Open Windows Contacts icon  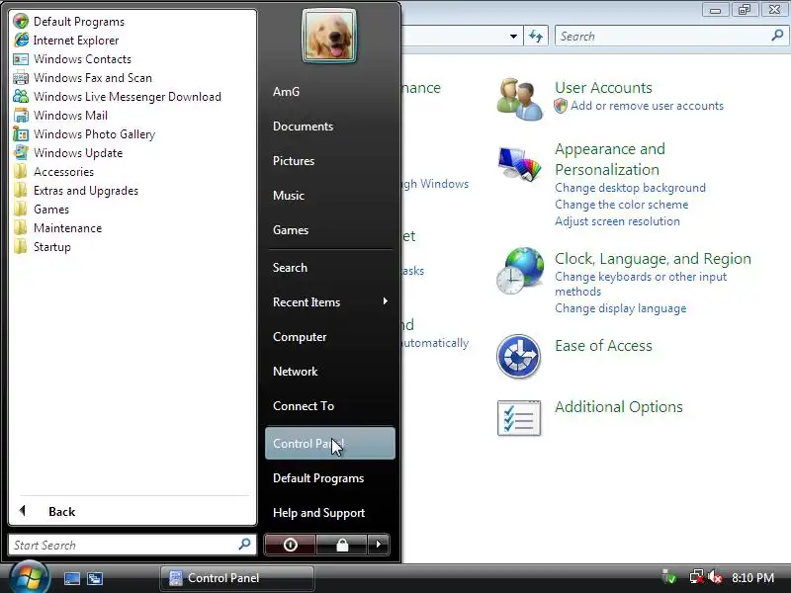[x=21, y=59]
